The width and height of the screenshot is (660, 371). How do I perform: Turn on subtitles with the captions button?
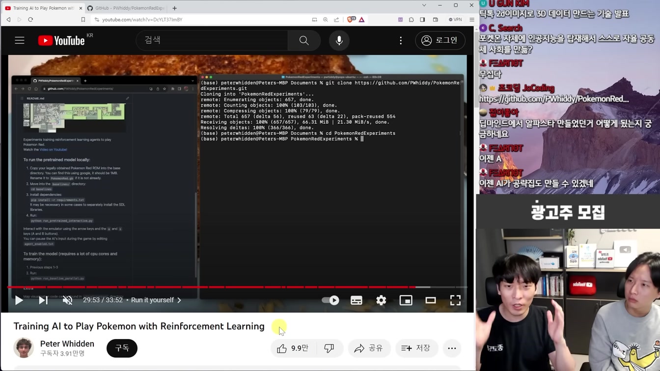[357, 300]
